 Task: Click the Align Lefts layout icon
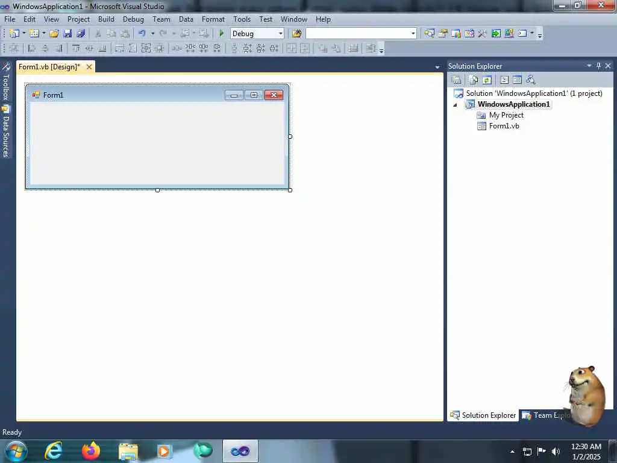tap(32, 48)
